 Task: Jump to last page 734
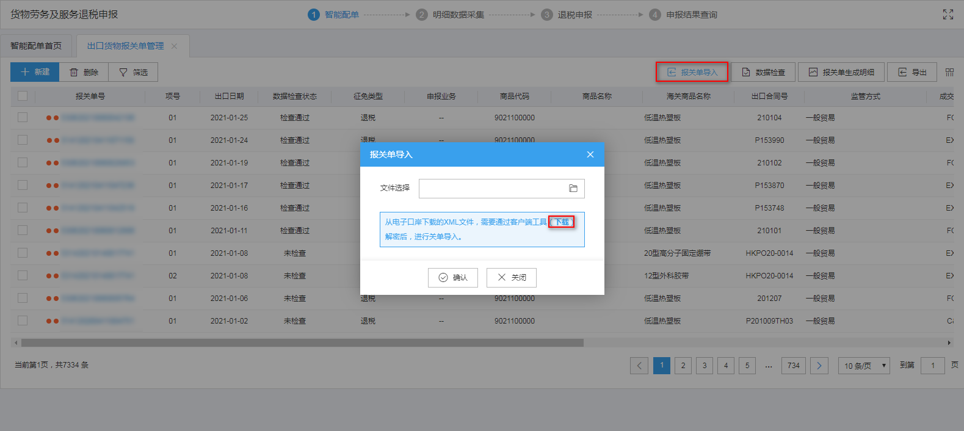pyautogui.click(x=794, y=366)
